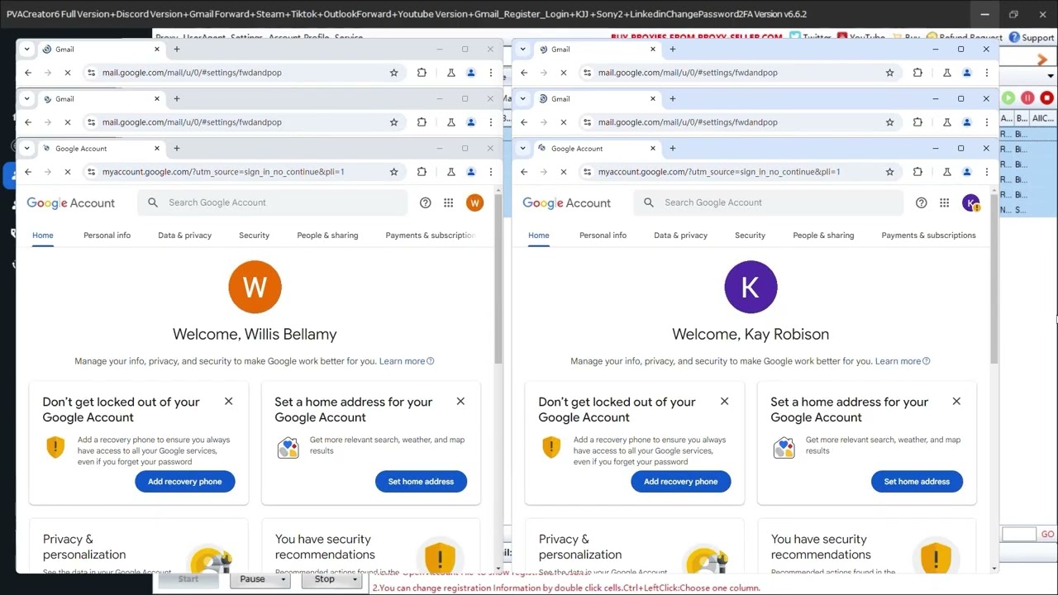The width and height of the screenshot is (1058, 595).
Task: View site info icon in Willis Bellamy address bar
Action: pos(91,172)
